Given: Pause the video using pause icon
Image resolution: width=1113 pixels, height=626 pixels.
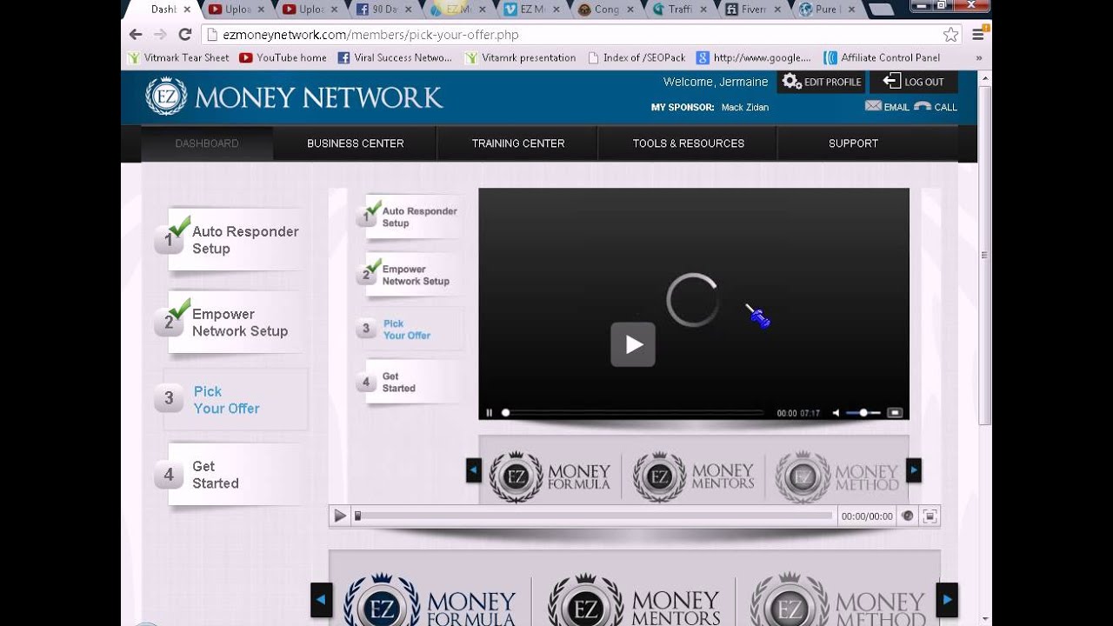Looking at the screenshot, I should 490,413.
